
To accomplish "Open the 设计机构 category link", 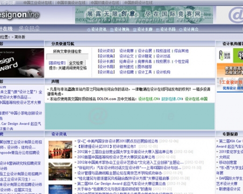I will tap(163, 72).
